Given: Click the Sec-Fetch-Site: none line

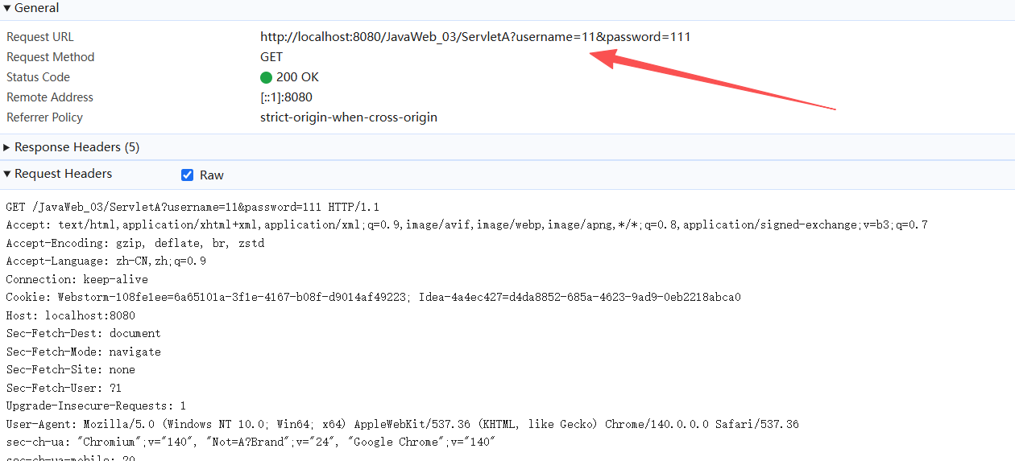Looking at the screenshot, I should pos(71,370).
